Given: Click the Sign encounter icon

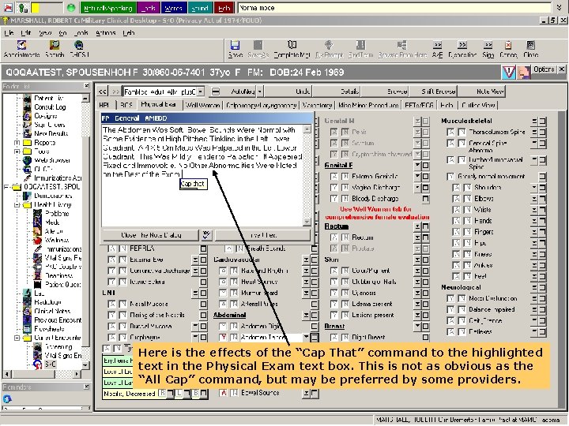Looking at the screenshot, I should (x=488, y=46).
